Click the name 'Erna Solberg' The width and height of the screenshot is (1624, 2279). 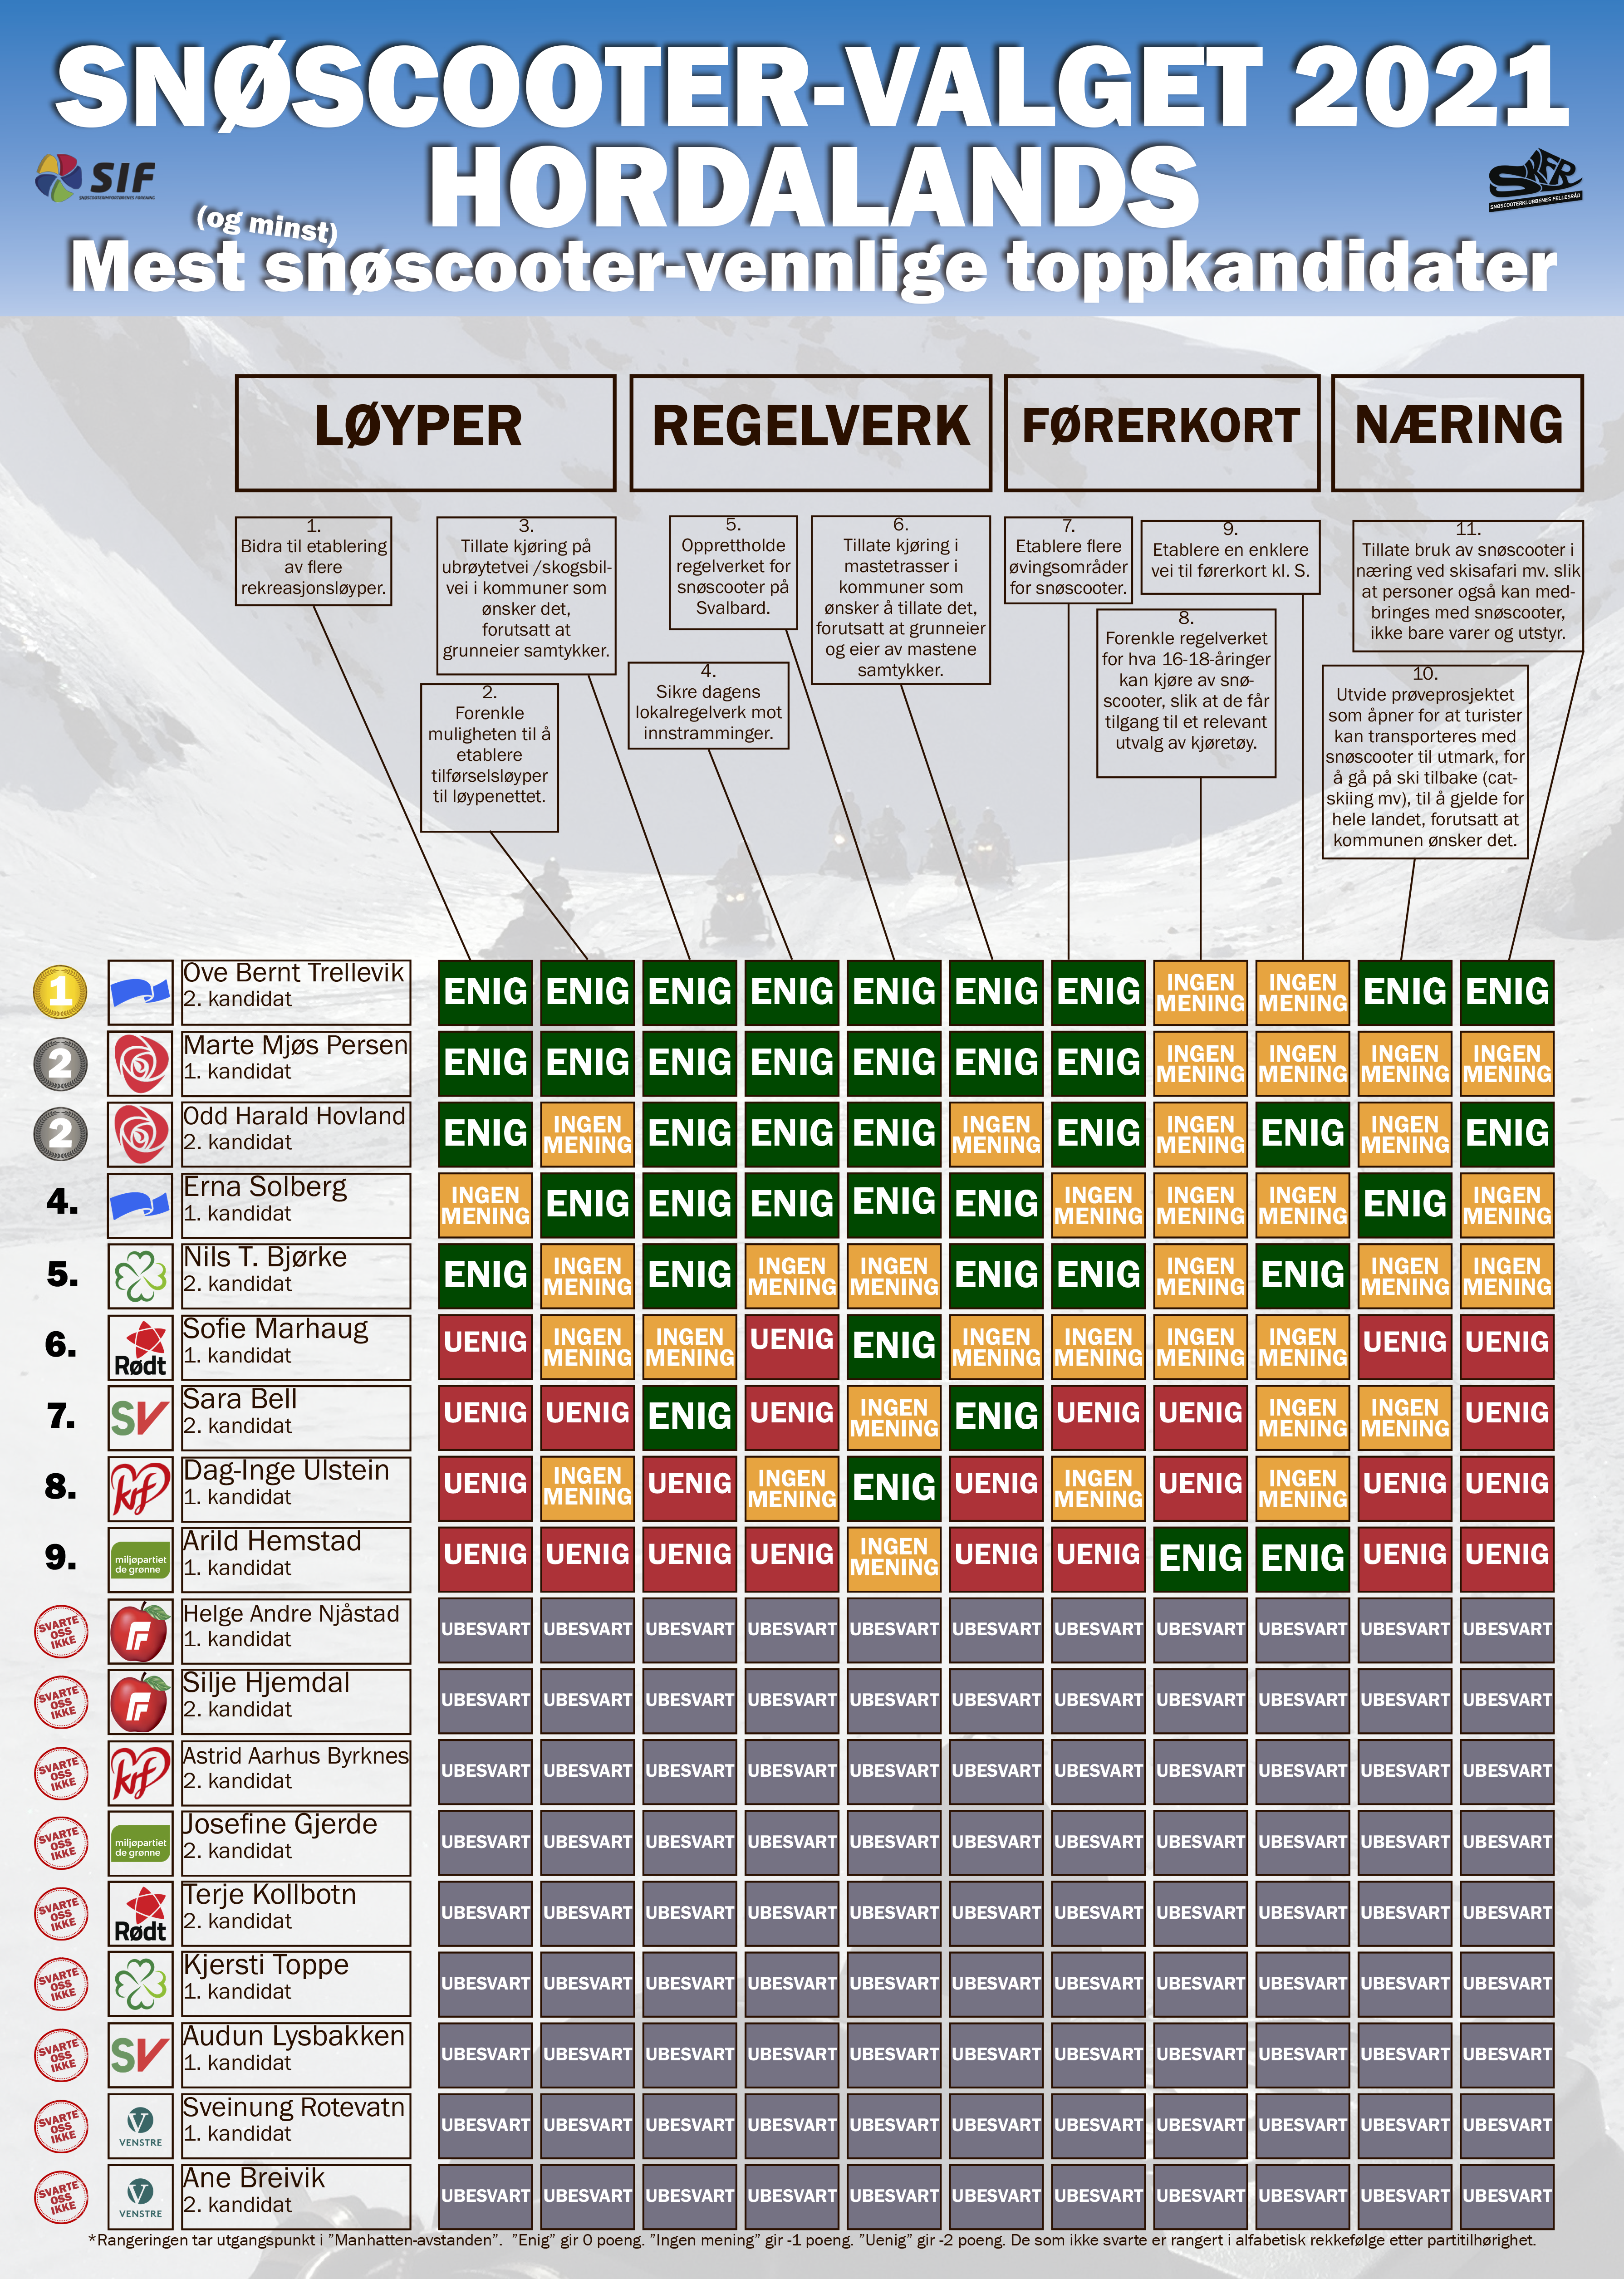pos(265,1187)
